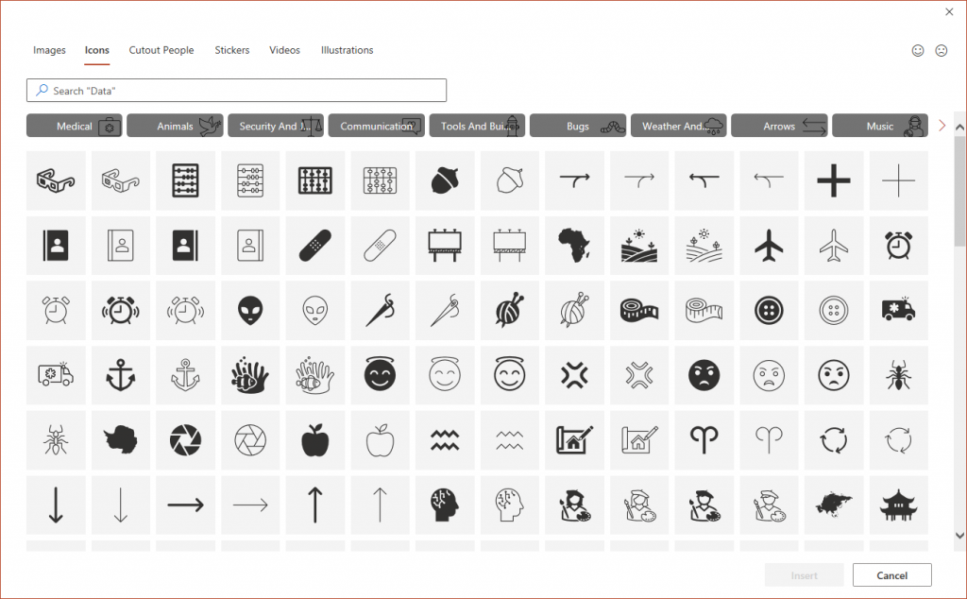Select the anchor icon
This screenshot has height=599, width=967.
120,375
